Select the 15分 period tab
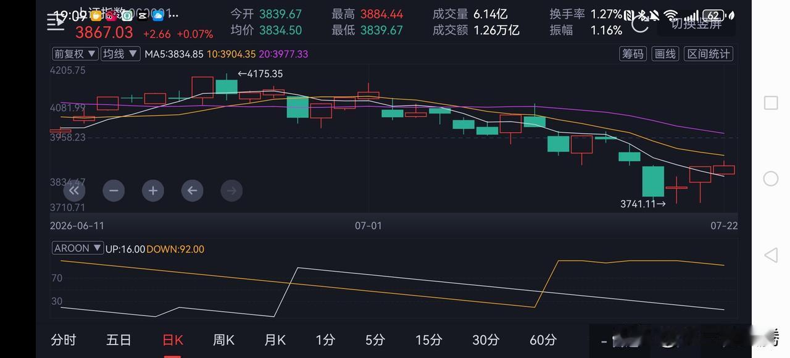 tap(428, 339)
